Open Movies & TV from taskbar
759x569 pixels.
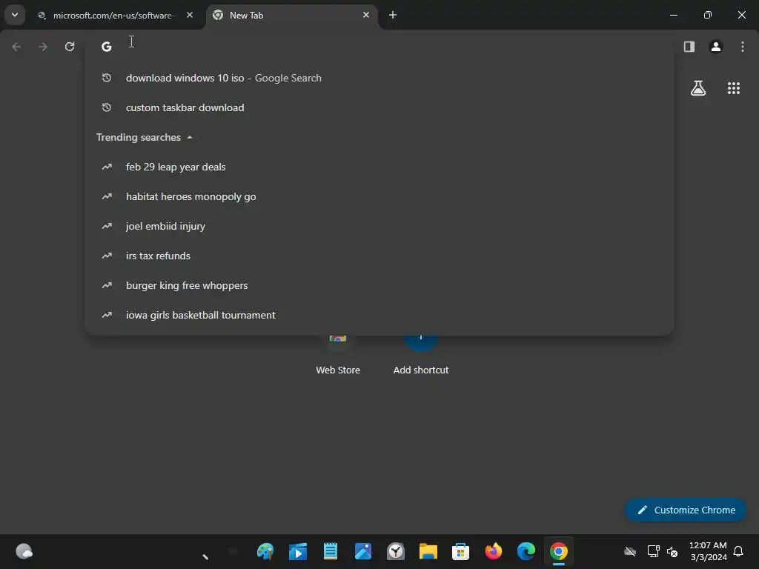coord(298,551)
